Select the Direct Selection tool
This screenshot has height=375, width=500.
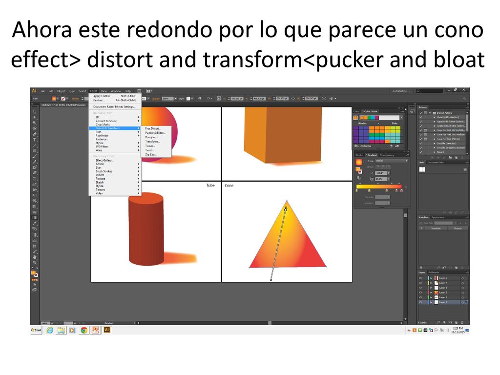[x=35, y=117]
